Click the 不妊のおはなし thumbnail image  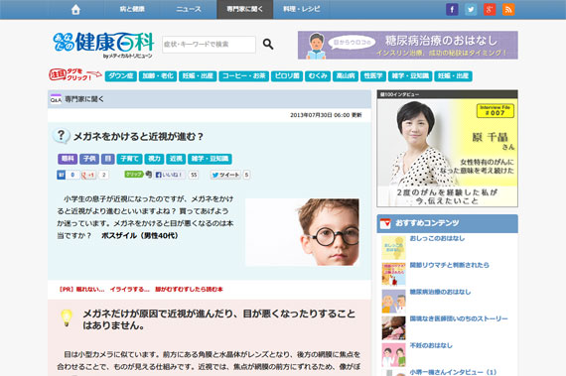(393, 355)
